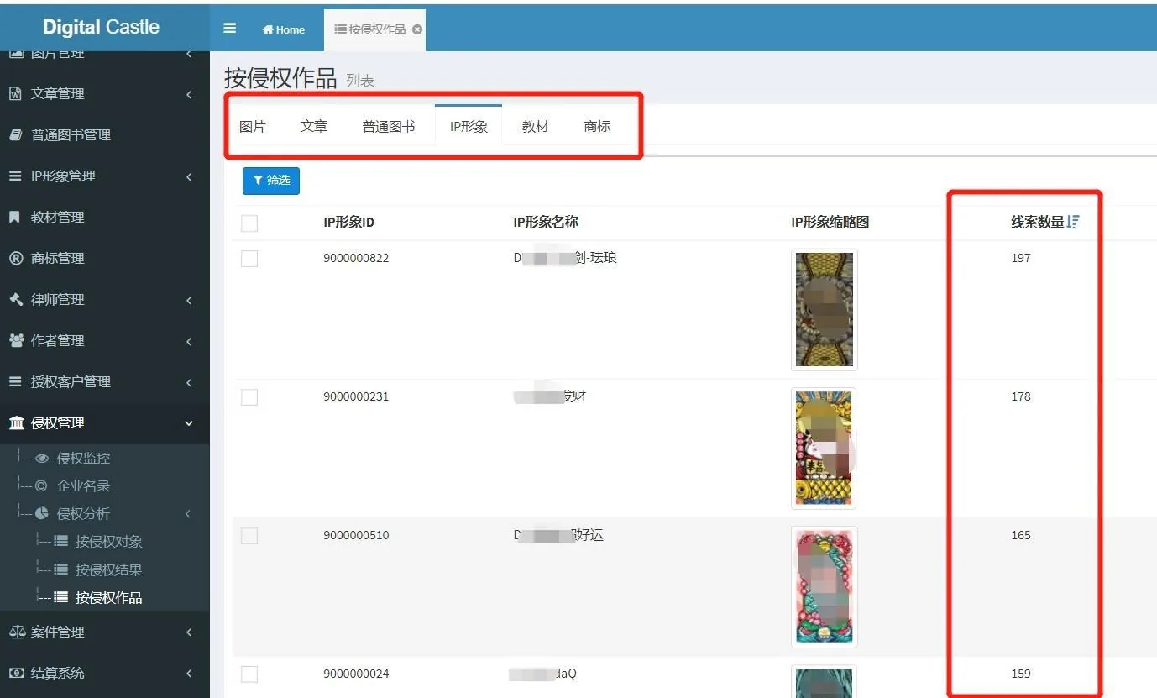Click the 企业名录 copyright icon

point(41,486)
